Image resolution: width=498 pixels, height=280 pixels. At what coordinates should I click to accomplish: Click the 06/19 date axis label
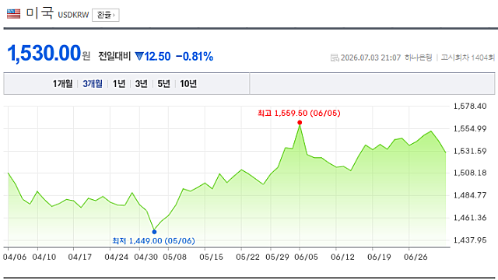click(379, 257)
